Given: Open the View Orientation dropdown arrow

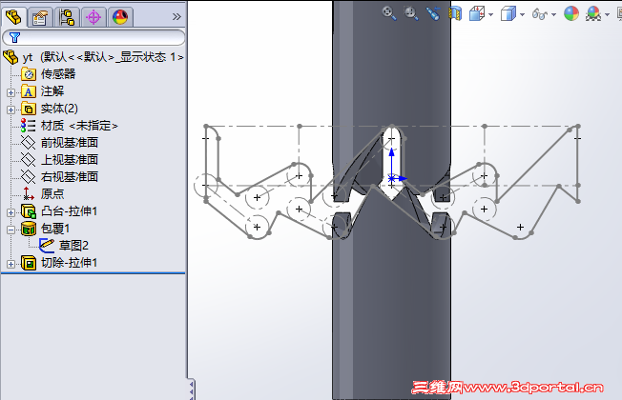Looking at the screenshot, I should [490, 14].
